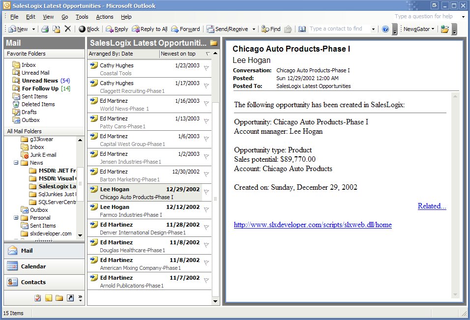The image size is (470, 320).
Task: Open the Go menu
Action: coord(65,17)
